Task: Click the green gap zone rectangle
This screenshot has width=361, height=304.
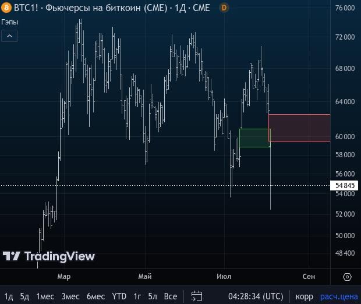Action: [255, 137]
